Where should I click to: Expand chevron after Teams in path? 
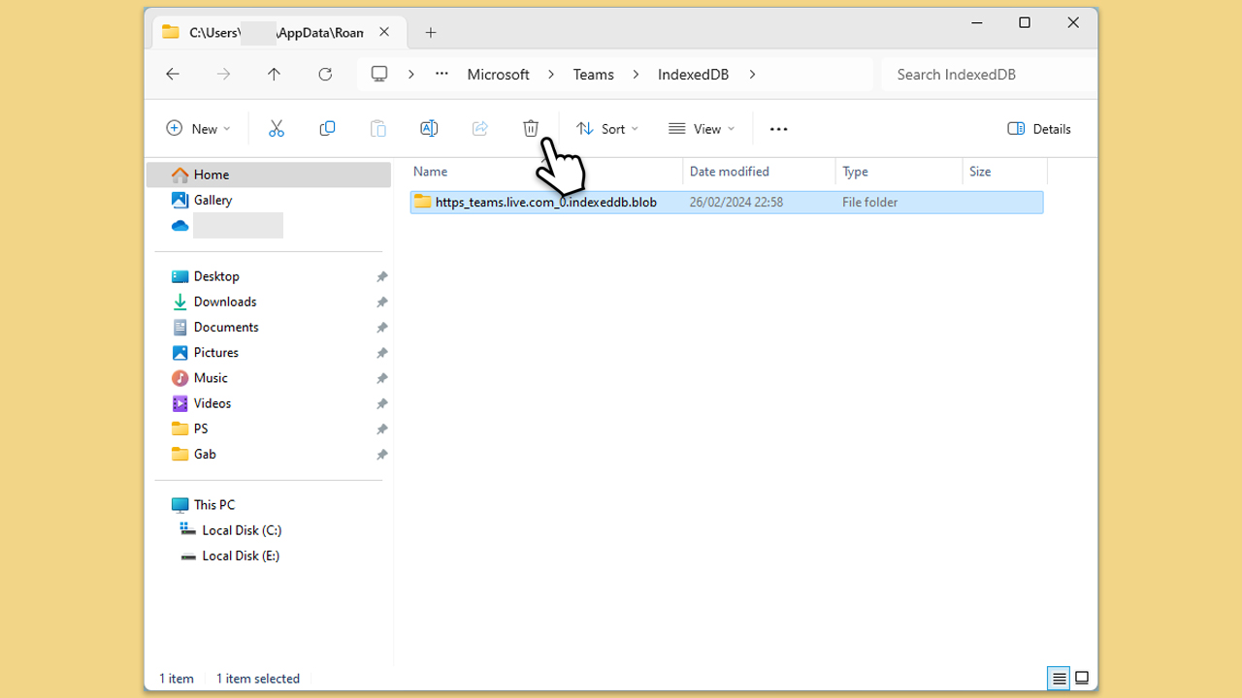637,75
